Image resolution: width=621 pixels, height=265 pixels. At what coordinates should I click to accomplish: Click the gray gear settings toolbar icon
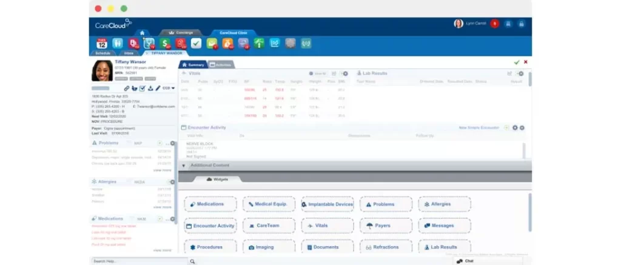(290, 43)
